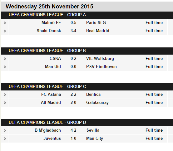Viewport: 173px width, 151px height.
Task: Expand Atl Madrid vs Galatasaray details
Action: coord(5,103)
